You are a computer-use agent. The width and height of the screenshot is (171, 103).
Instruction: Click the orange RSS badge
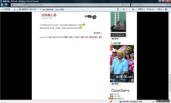(x=111, y=98)
